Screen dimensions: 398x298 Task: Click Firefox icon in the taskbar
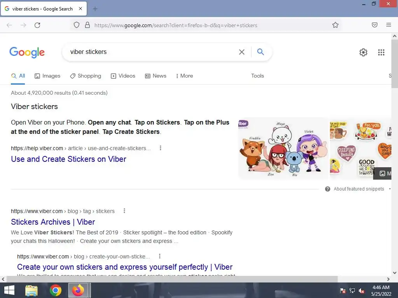click(x=78, y=290)
